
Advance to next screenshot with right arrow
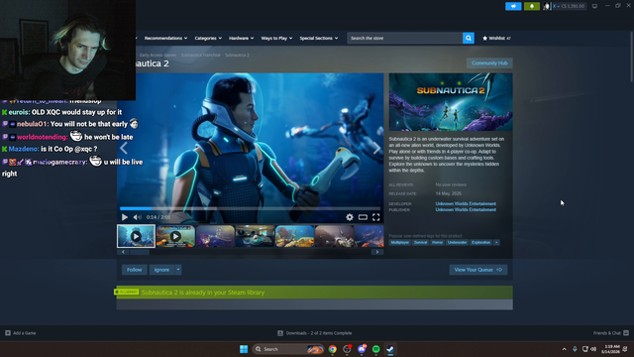coord(376,149)
